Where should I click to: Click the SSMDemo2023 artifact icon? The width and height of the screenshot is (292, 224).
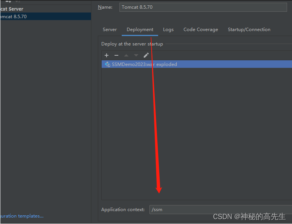[x=107, y=64]
